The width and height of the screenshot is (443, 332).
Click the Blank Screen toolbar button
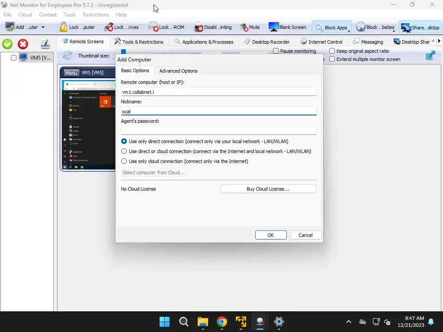coord(287,27)
